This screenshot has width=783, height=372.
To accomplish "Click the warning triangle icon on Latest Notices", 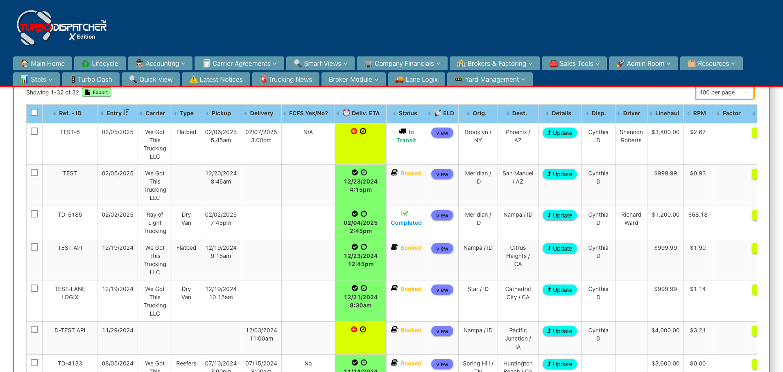I will pos(193,79).
